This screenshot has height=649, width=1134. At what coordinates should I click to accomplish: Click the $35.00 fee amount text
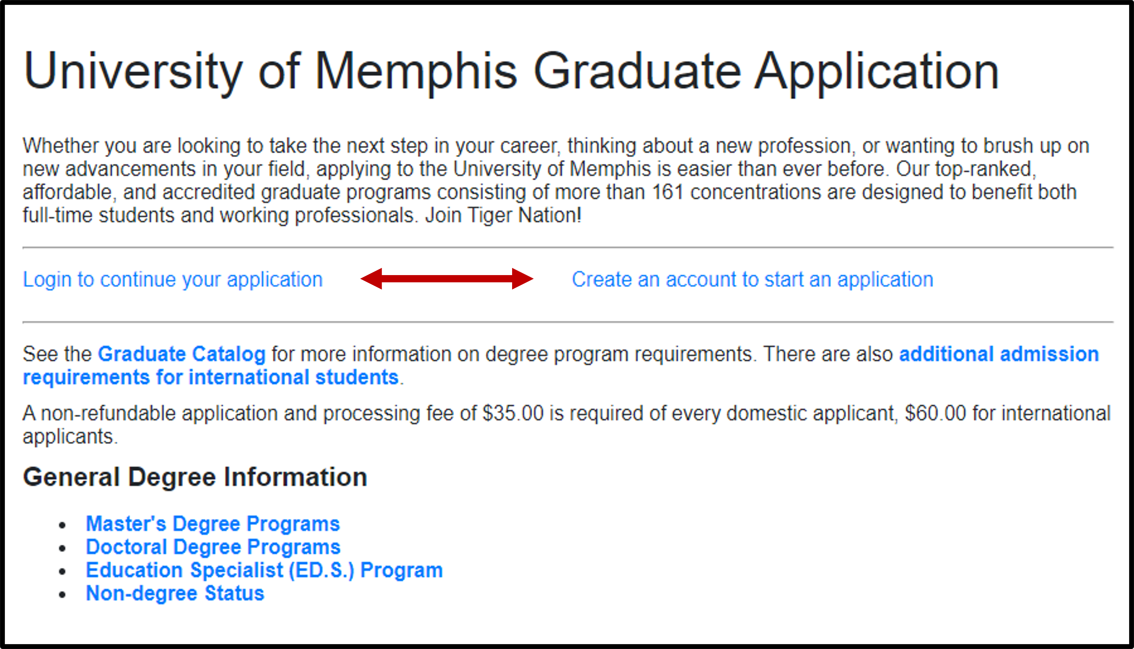click(x=513, y=414)
